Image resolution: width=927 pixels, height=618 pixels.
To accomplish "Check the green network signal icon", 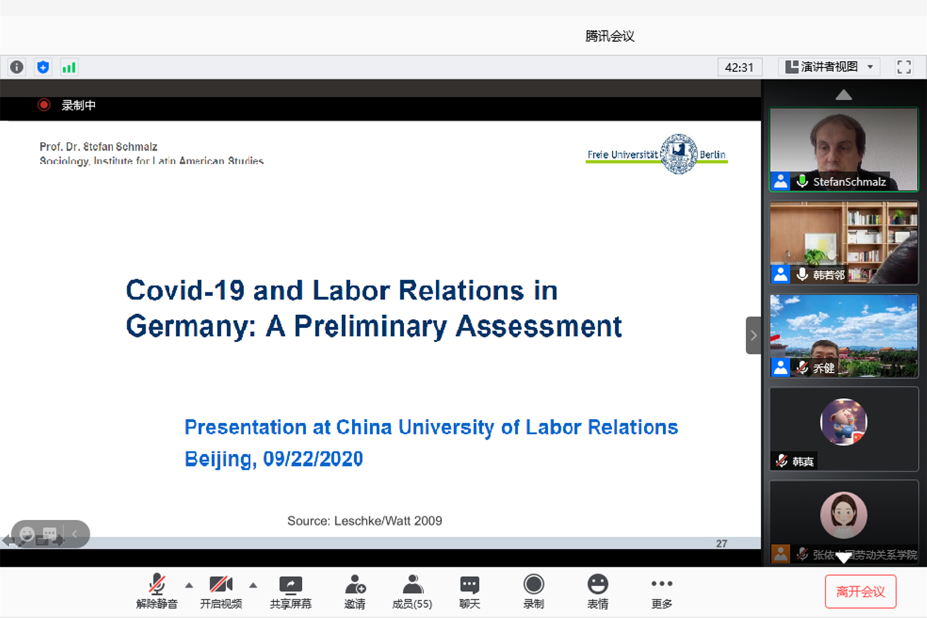I will (x=69, y=68).
